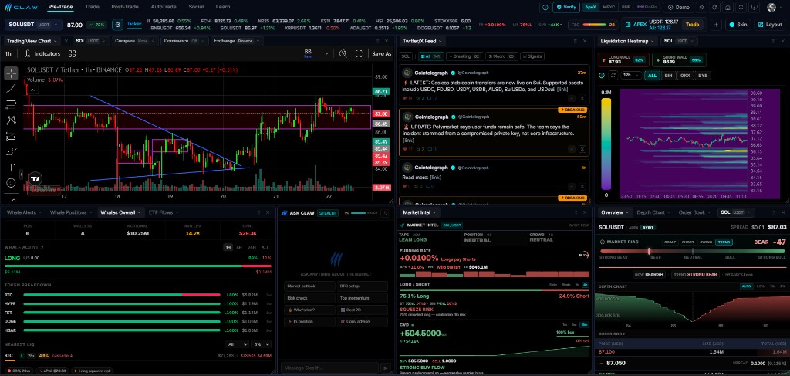Select SCALP market bias mode

coord(670,242)
